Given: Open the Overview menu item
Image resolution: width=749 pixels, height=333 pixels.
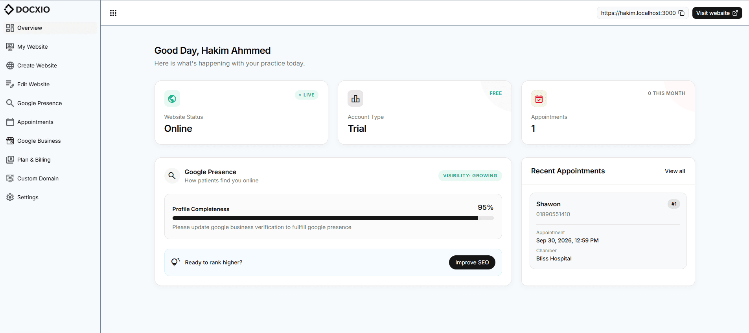Looking at the screenshot, I should click(50, 28).
